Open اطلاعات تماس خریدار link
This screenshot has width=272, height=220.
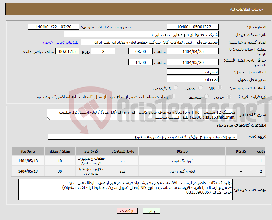(61, 42)
